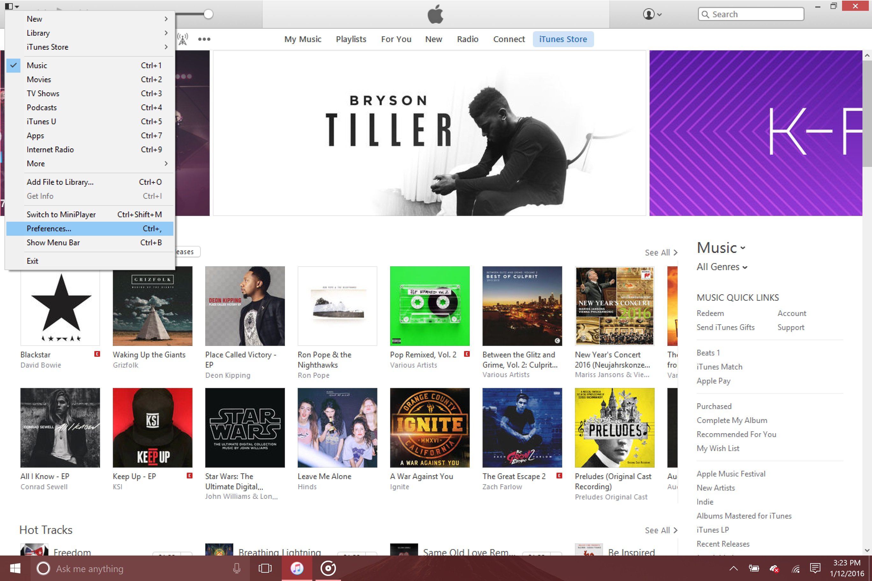Click the Bryson Tiller banner
The height and width of the screenshot is (581, 872).
[x=429, y=133]
